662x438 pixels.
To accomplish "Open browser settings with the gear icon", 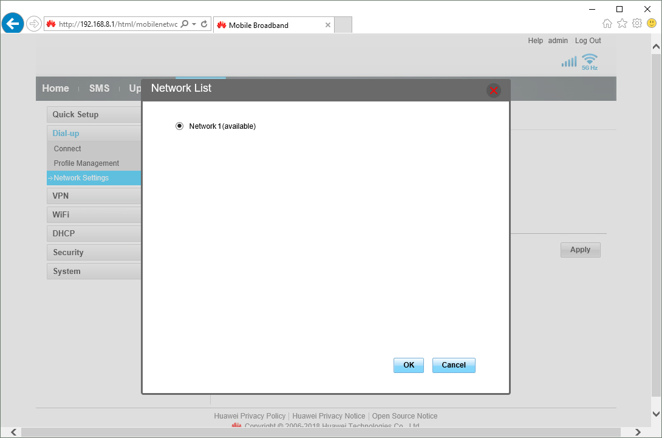I will [x=636, y=22].
